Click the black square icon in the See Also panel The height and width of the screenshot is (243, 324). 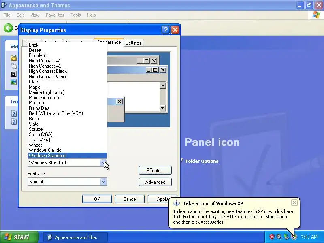[13, 74]
